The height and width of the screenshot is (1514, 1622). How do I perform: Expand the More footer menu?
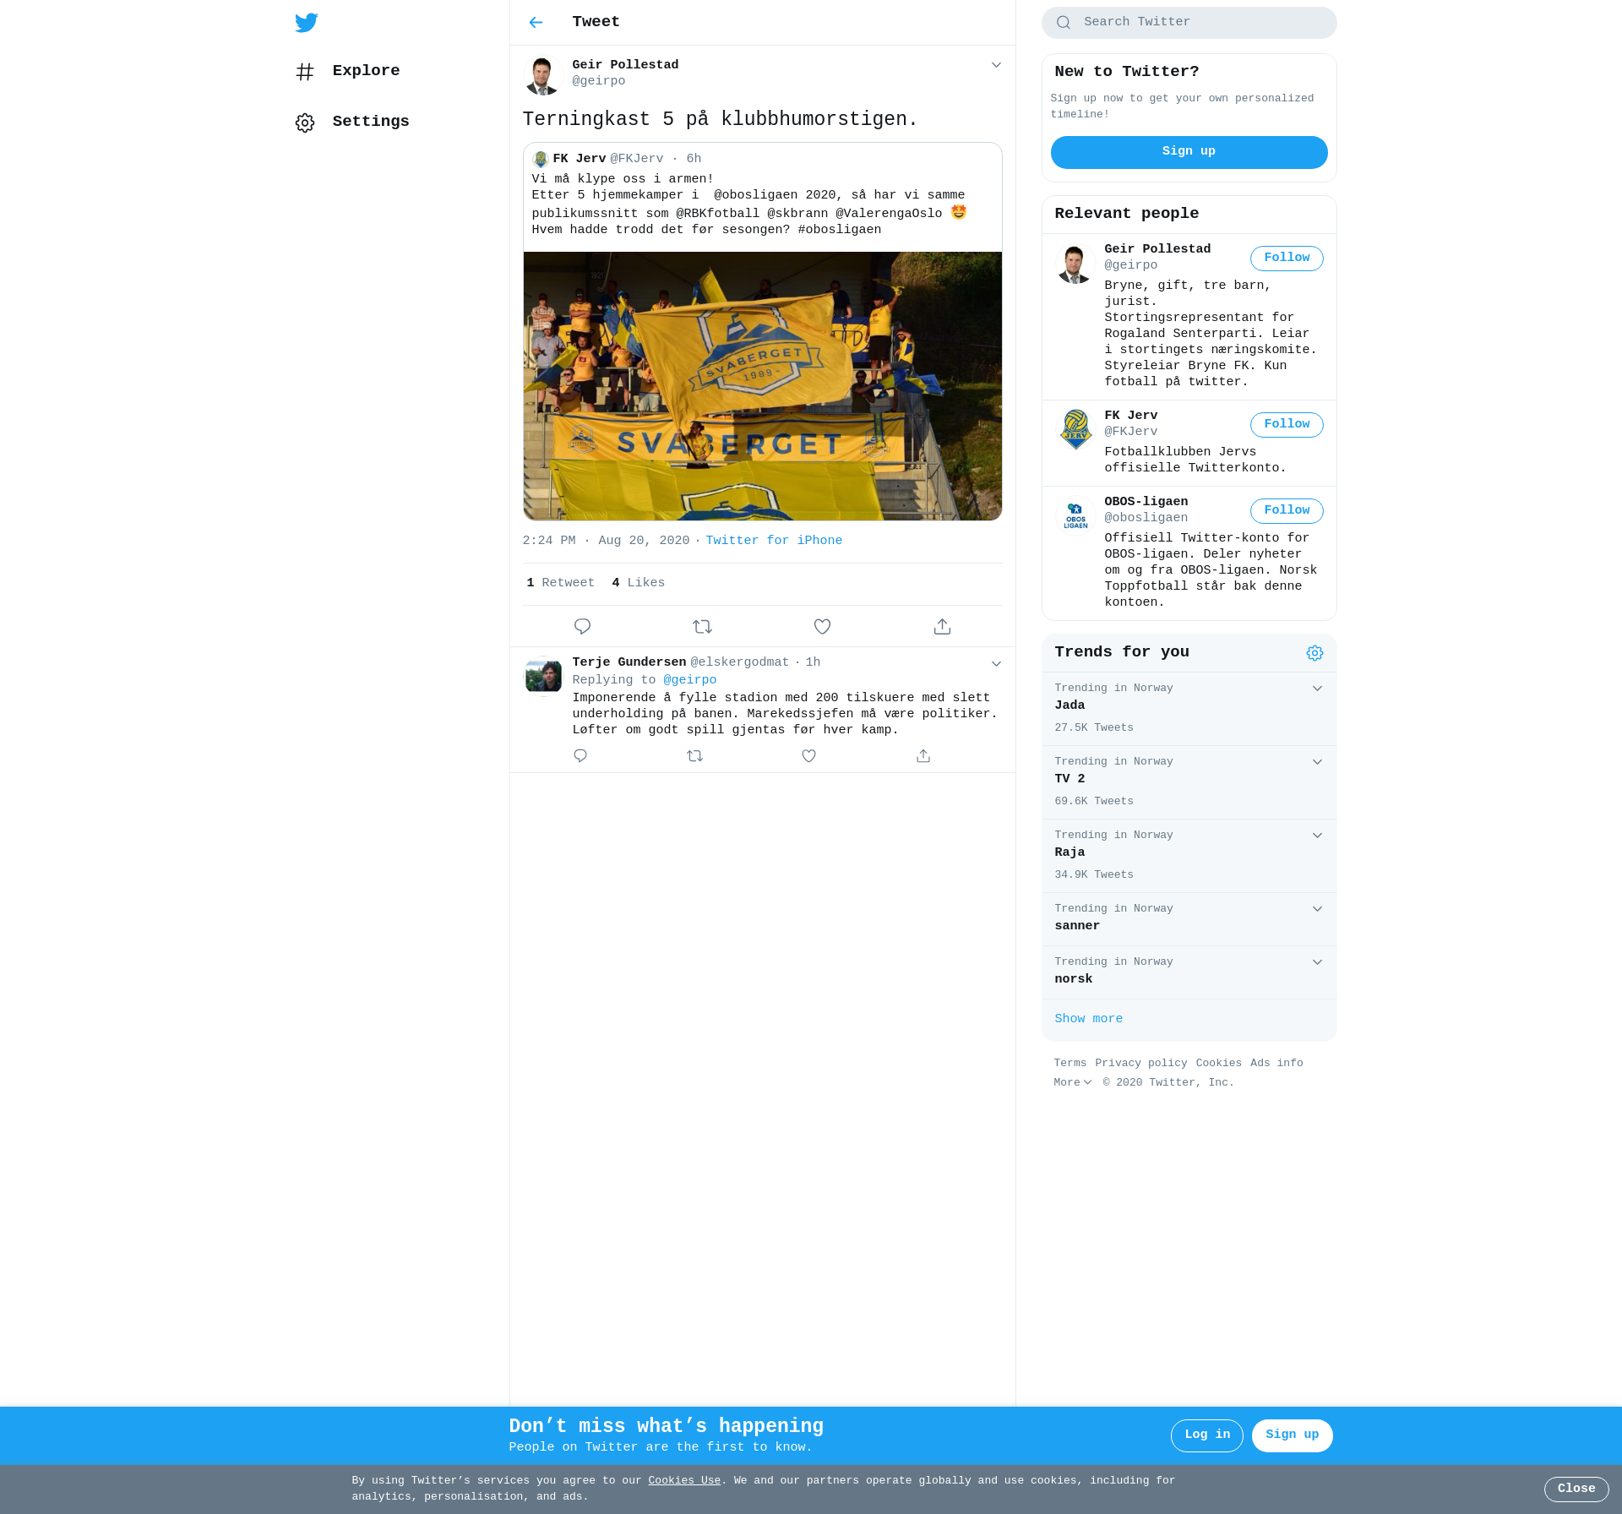click(x=1072, y=1083)
